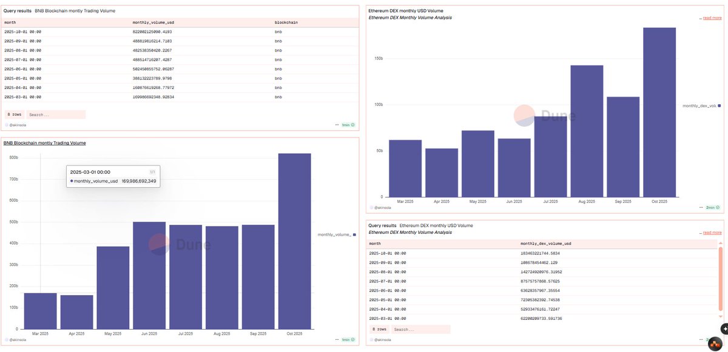Open the BNB Query results panel title
The image size is (728, 352).
tap(18, 11)
